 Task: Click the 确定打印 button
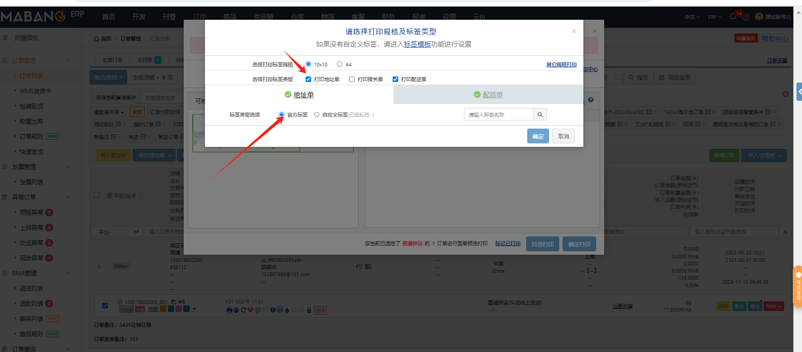coord(579,244)
